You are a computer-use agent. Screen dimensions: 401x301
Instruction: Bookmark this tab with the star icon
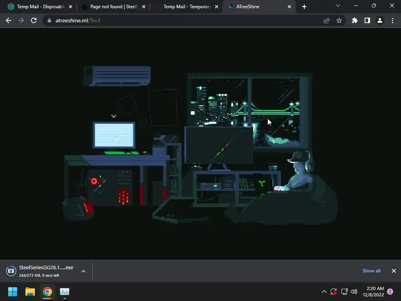click(339, 20)
